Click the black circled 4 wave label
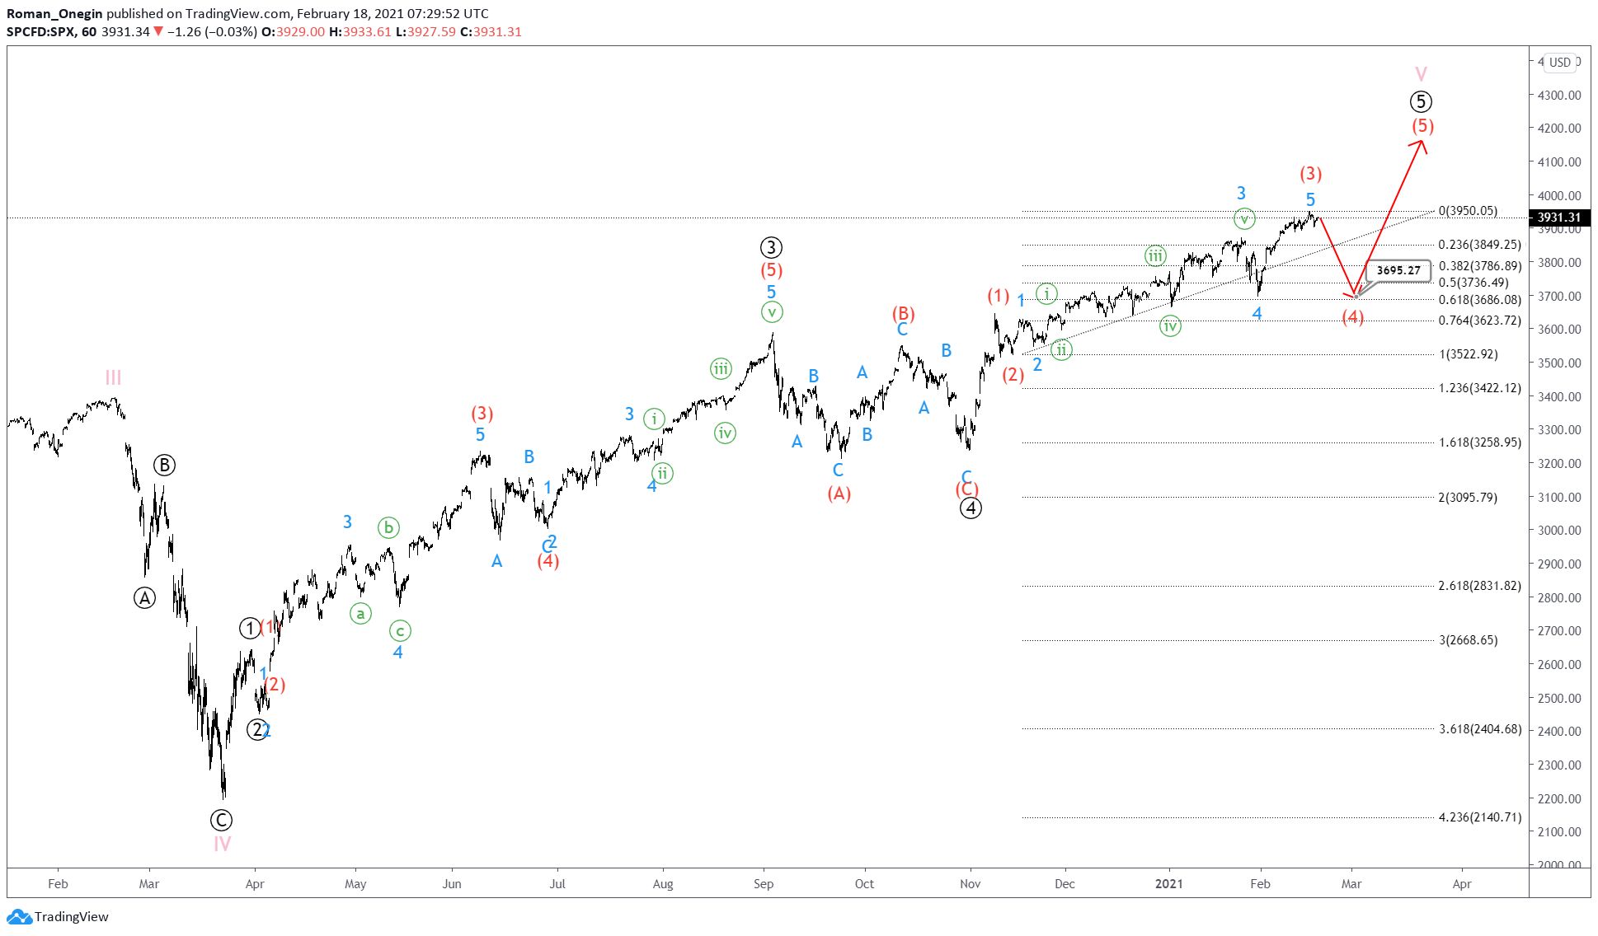1598x936 pixels. coord(971,508)
